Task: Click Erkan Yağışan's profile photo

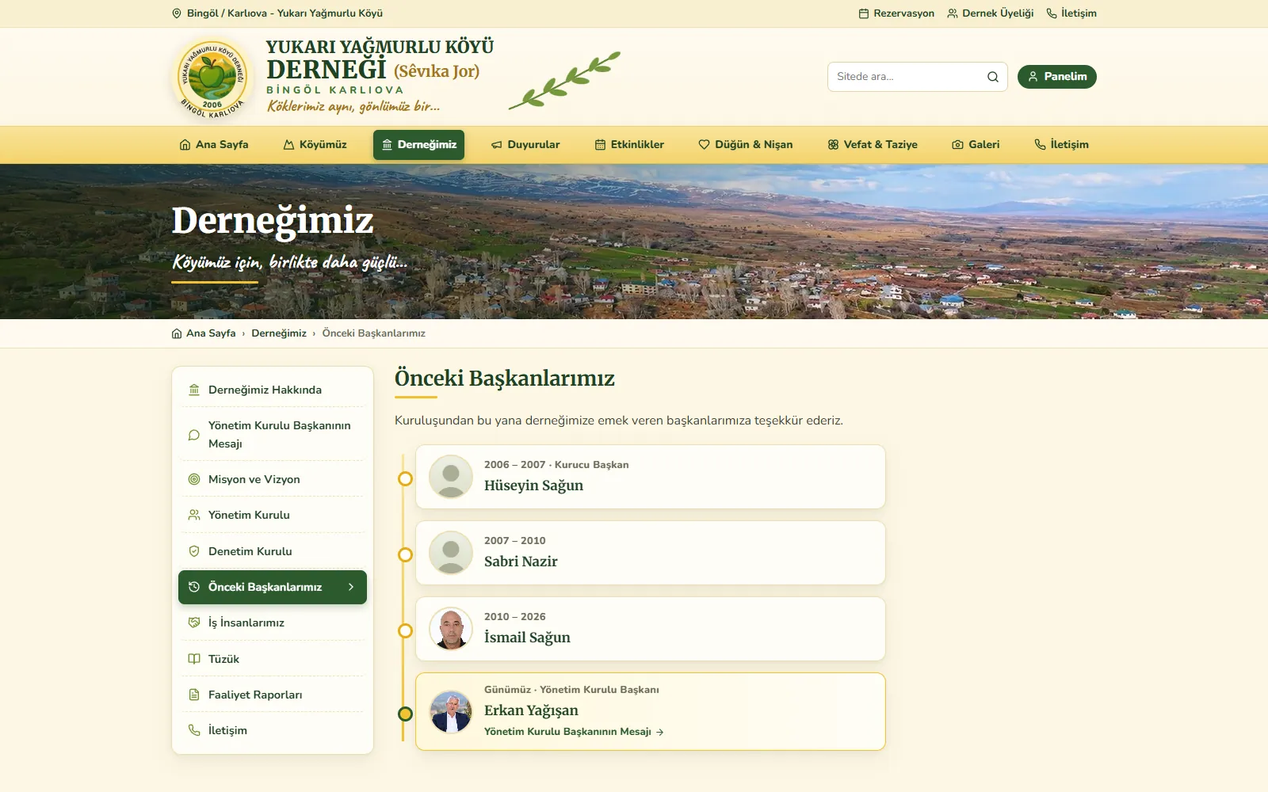Action: (x=451, y=711)
